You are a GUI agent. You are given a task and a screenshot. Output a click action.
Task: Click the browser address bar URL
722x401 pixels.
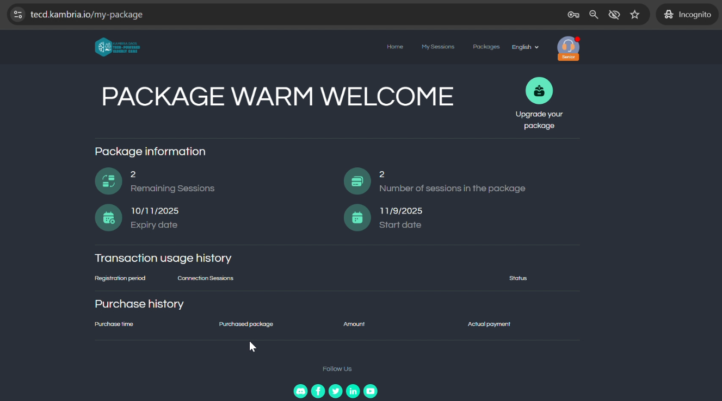pyautogui.click(x=87, y=15)
